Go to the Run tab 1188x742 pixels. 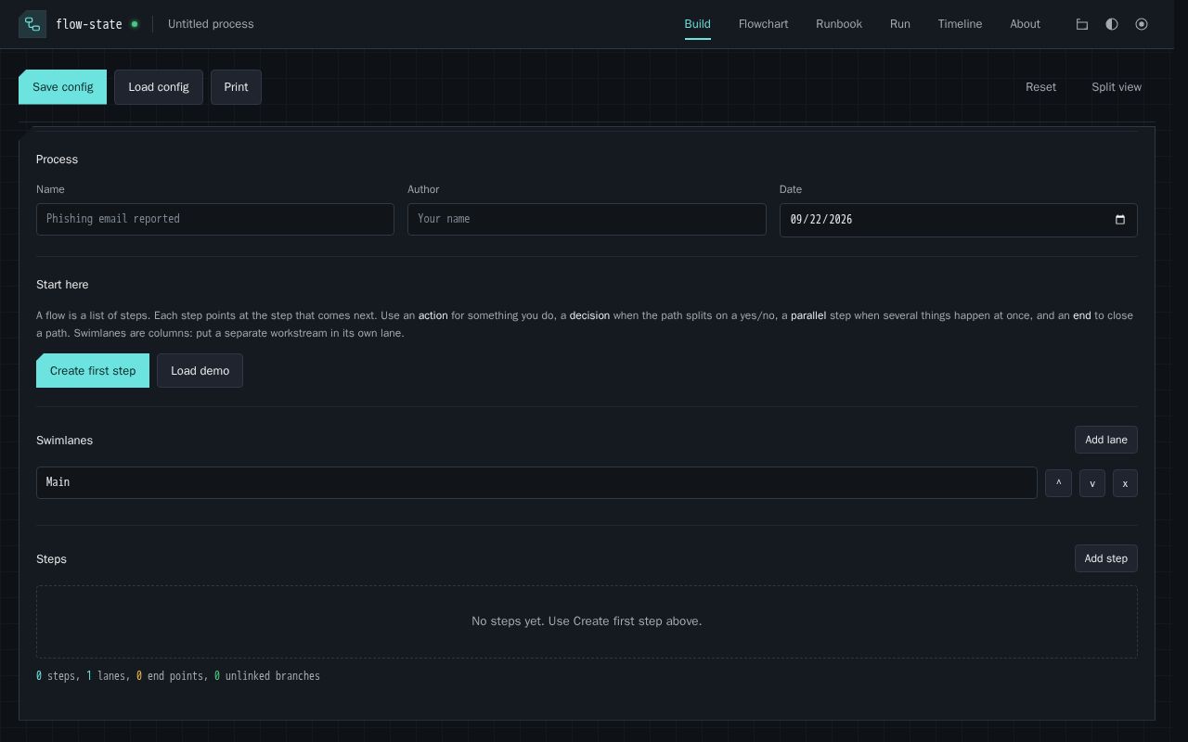coord(900,24)
